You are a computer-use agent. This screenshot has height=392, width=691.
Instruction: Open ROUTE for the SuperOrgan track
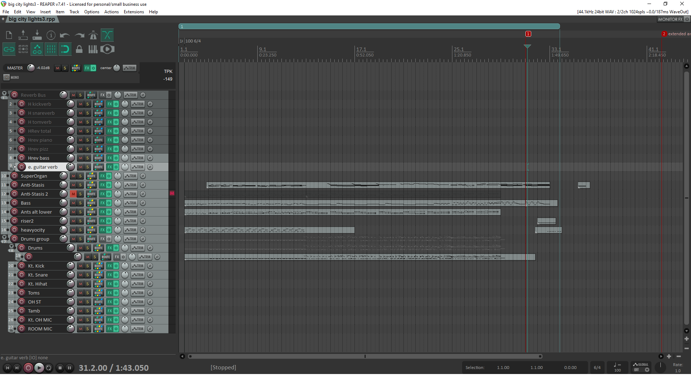(x=91, y=176)
